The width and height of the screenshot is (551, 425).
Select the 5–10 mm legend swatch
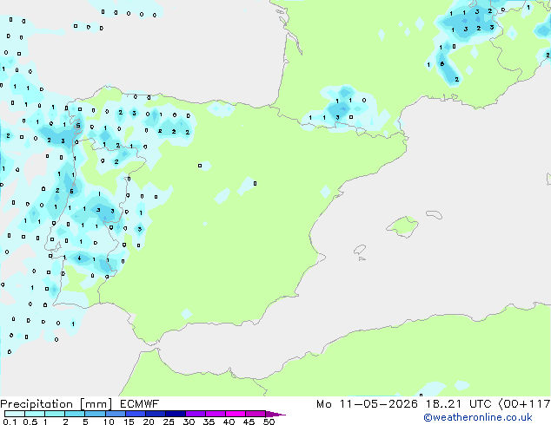pyautogui.click(x=95, y=414)
